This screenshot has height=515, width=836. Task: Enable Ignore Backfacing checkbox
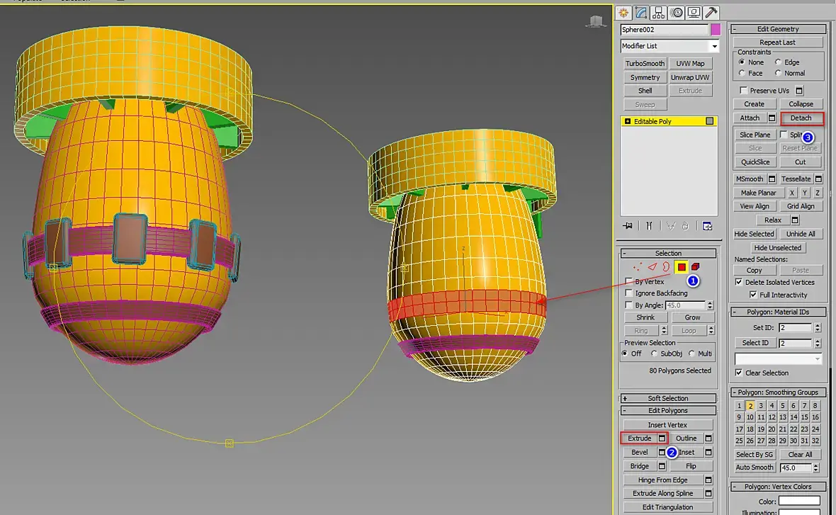tap(629, 293)
